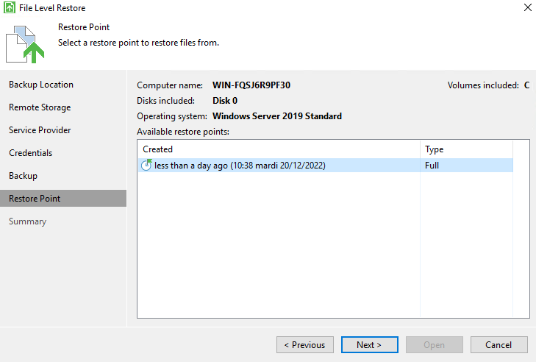Sort restore points by Created column

point(279,149)
